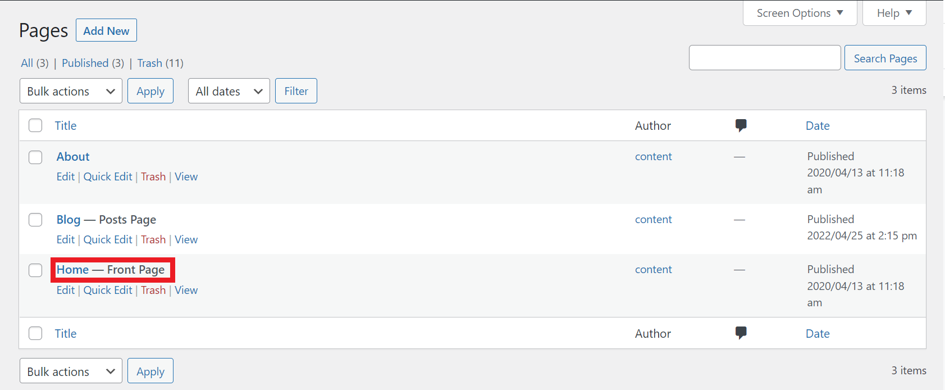
Task: Open the Help tab
Action: click(x=894, y=13)
